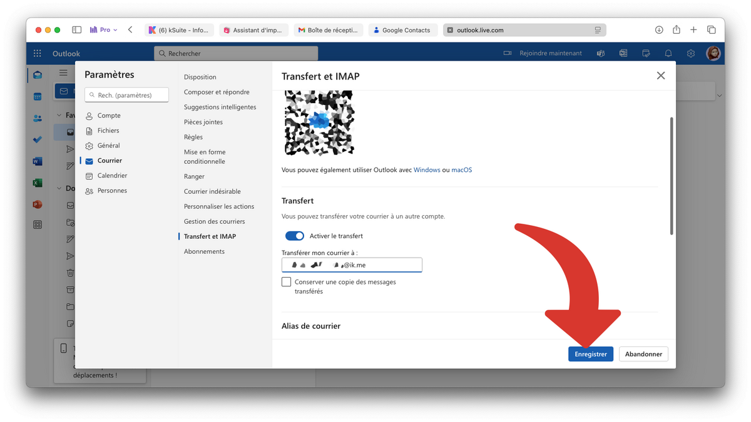The width and height of the screenshot is (751, 422).
Task: Collapse the Favoris folder group chevron
Action: (x=59, y=115)
